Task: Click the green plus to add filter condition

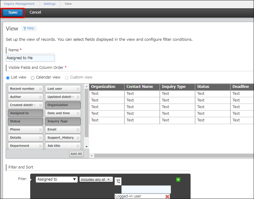Action: pos(178,179)
